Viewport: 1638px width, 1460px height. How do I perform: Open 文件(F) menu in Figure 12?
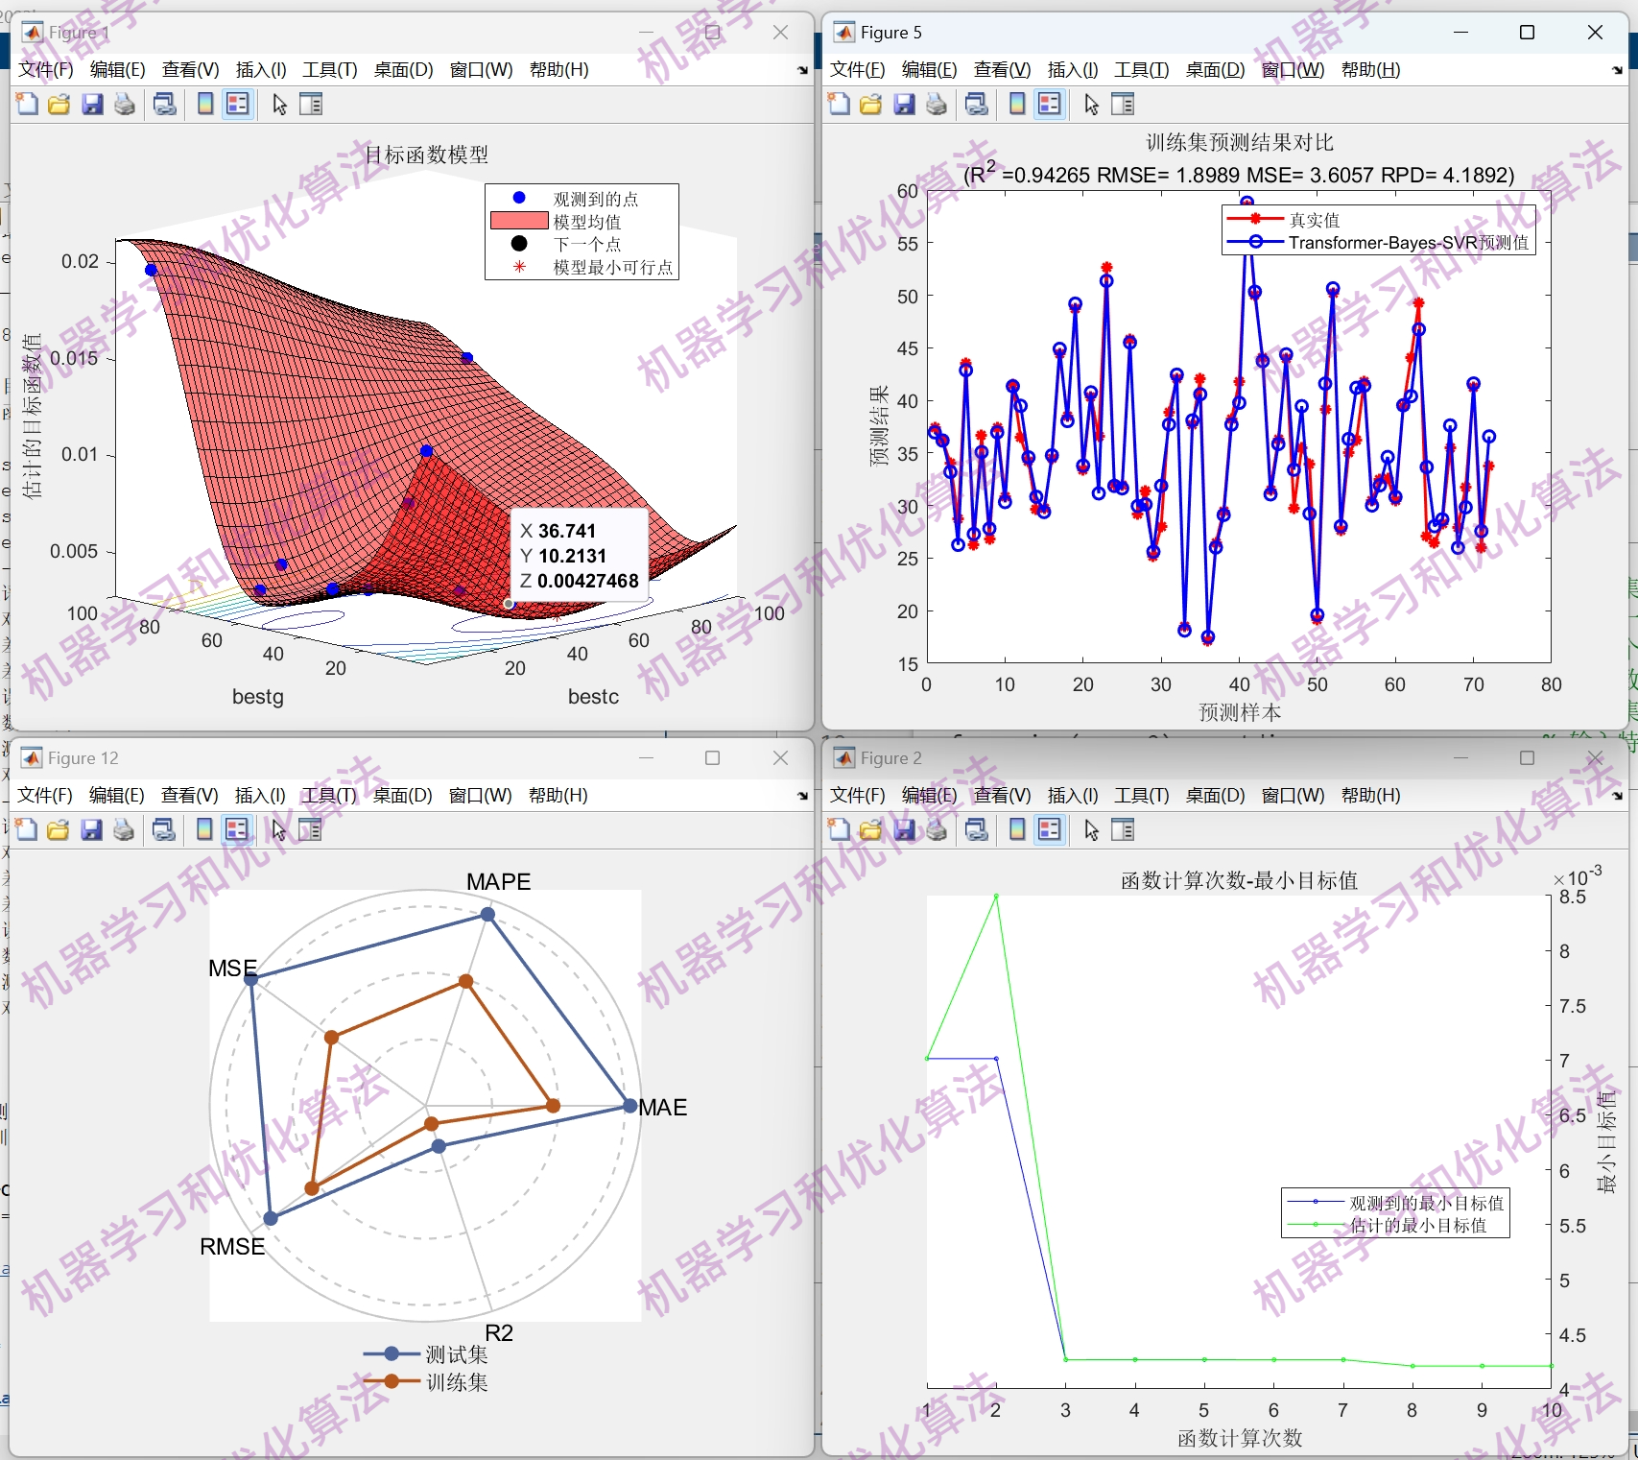click(x=45, y=796)
